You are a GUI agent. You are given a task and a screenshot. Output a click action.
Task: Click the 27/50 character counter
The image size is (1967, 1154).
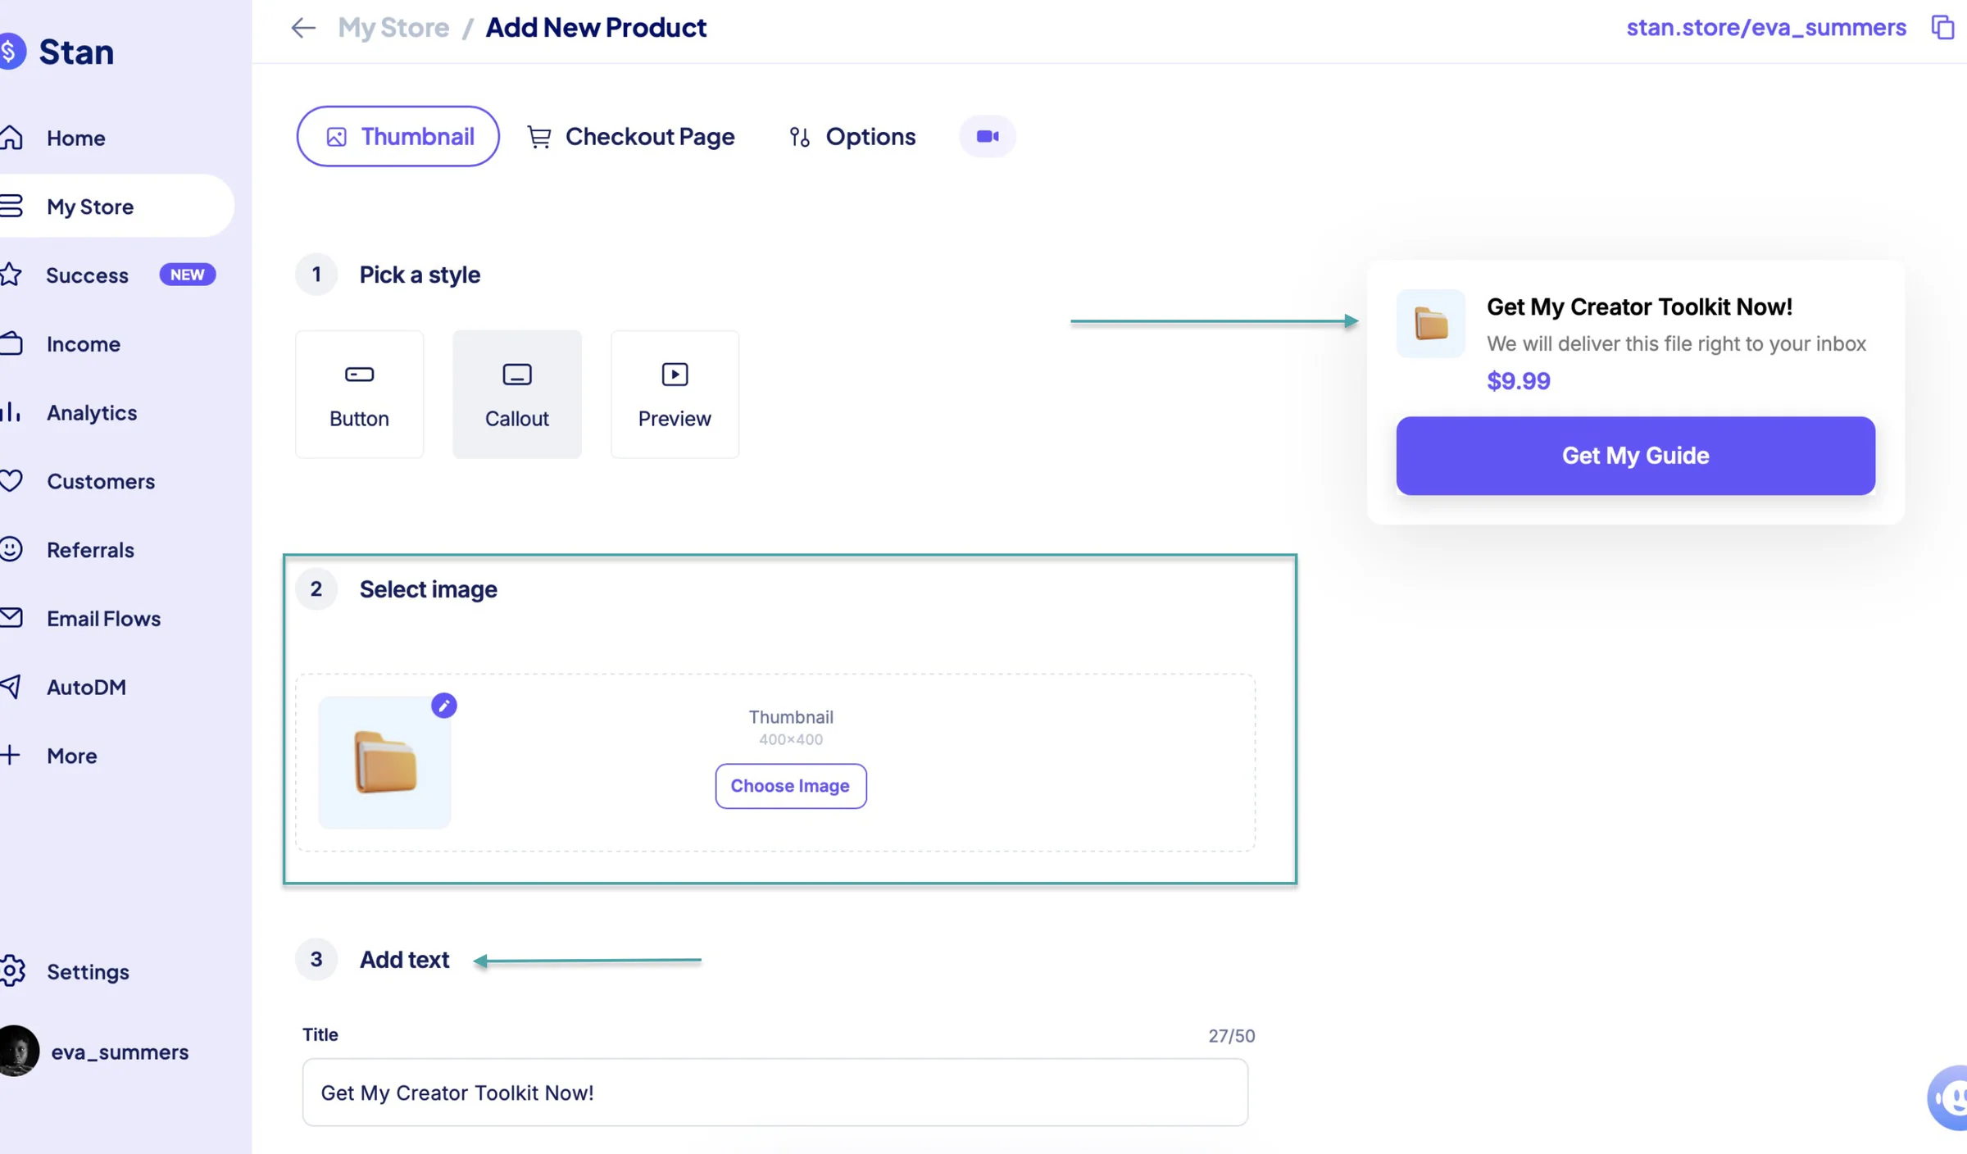tap(1231, 1036)
